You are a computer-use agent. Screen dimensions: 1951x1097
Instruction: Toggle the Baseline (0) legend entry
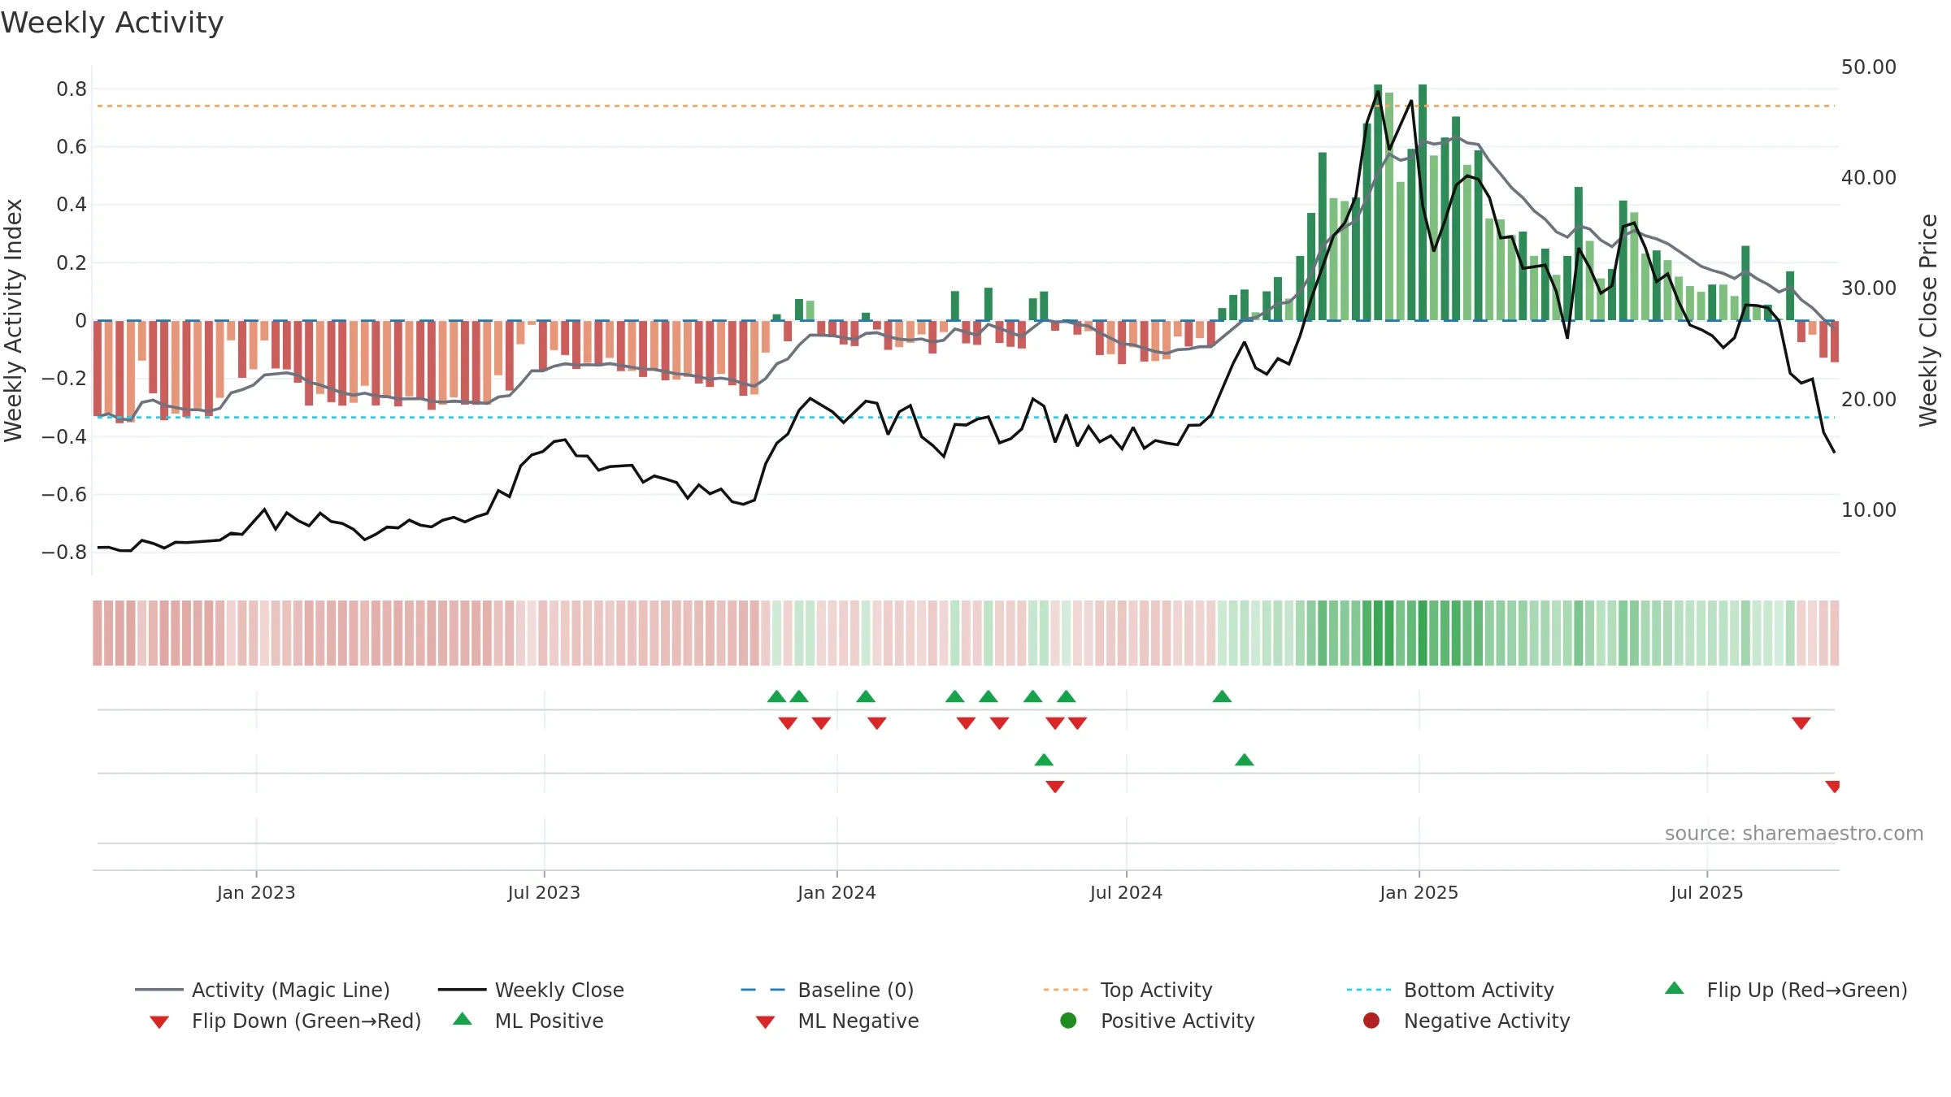(x=828, y=990)
